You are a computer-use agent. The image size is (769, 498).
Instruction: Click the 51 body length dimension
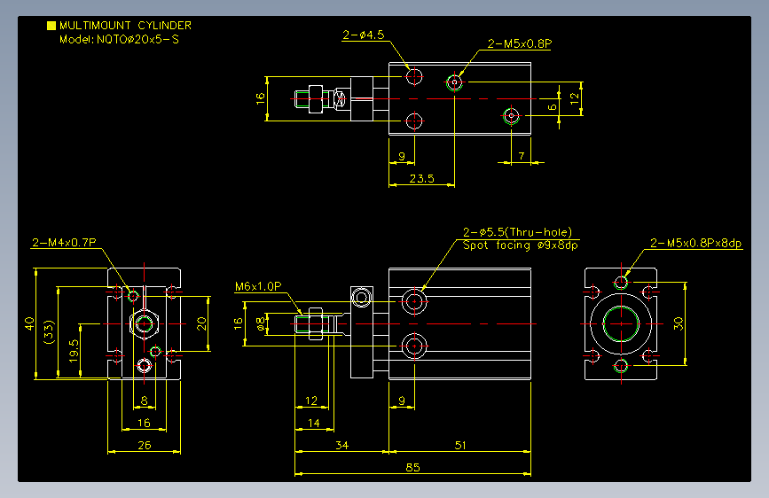click(460, 445)
